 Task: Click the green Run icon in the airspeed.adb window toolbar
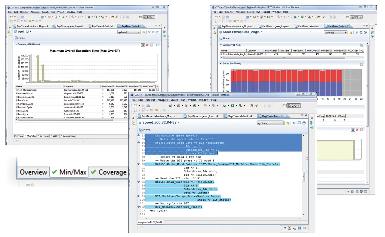click(x=233, y=105)
